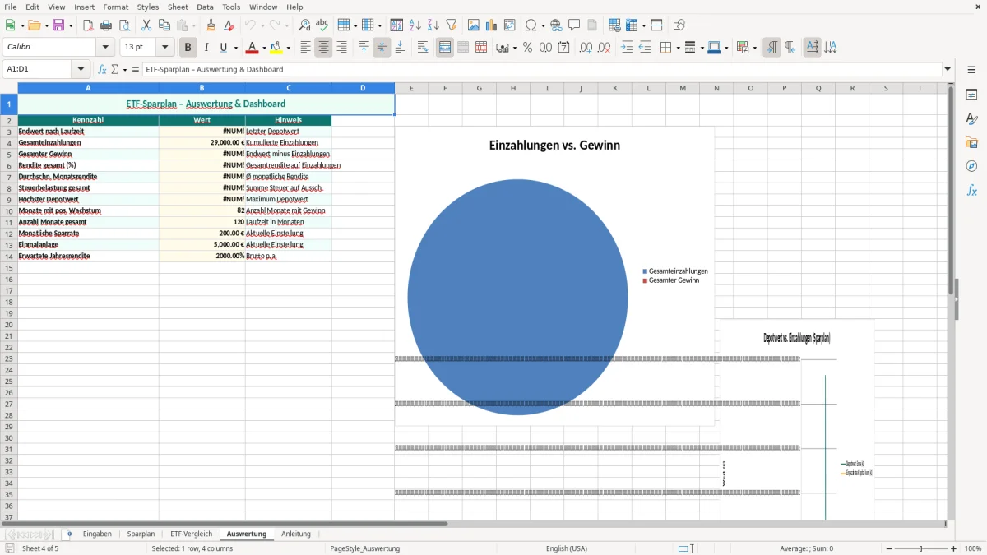Toggle Left-To-Right text direction

pos(772,48)
